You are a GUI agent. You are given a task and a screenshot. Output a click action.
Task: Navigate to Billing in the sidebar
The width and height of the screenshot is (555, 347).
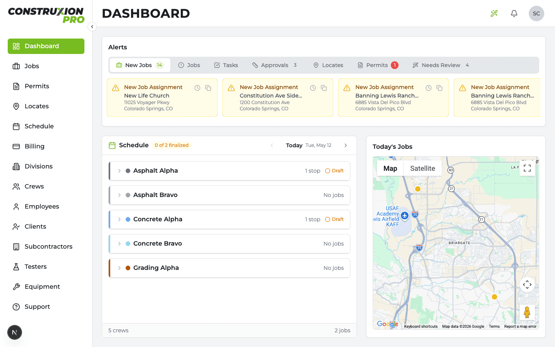tap(46, 147)
